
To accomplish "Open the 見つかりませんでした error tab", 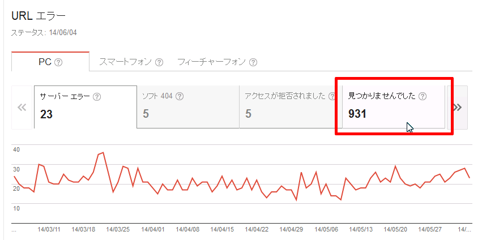I will [x=394, y=107].
